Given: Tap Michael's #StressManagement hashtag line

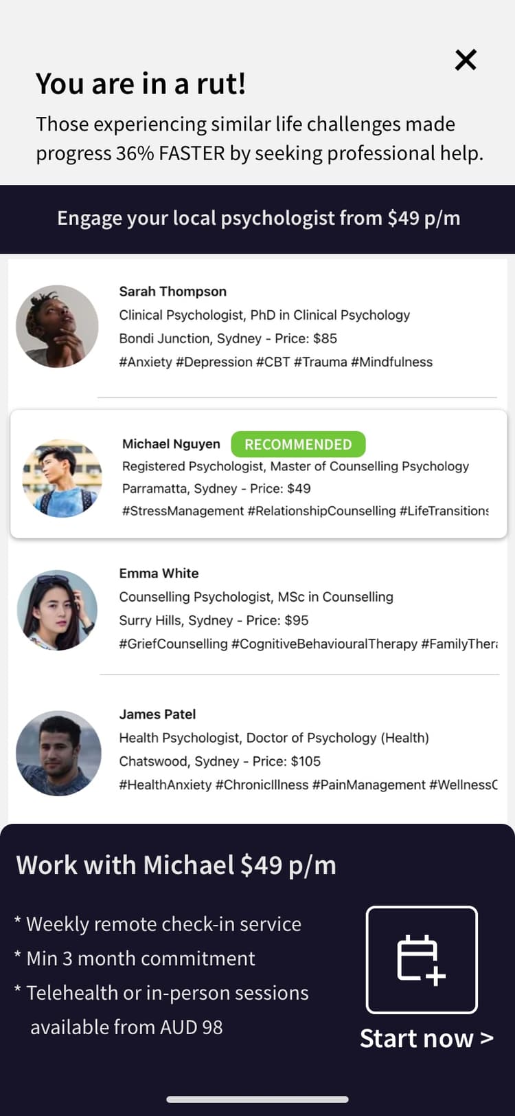Looking at the screenshot, I should pos(306,511).
